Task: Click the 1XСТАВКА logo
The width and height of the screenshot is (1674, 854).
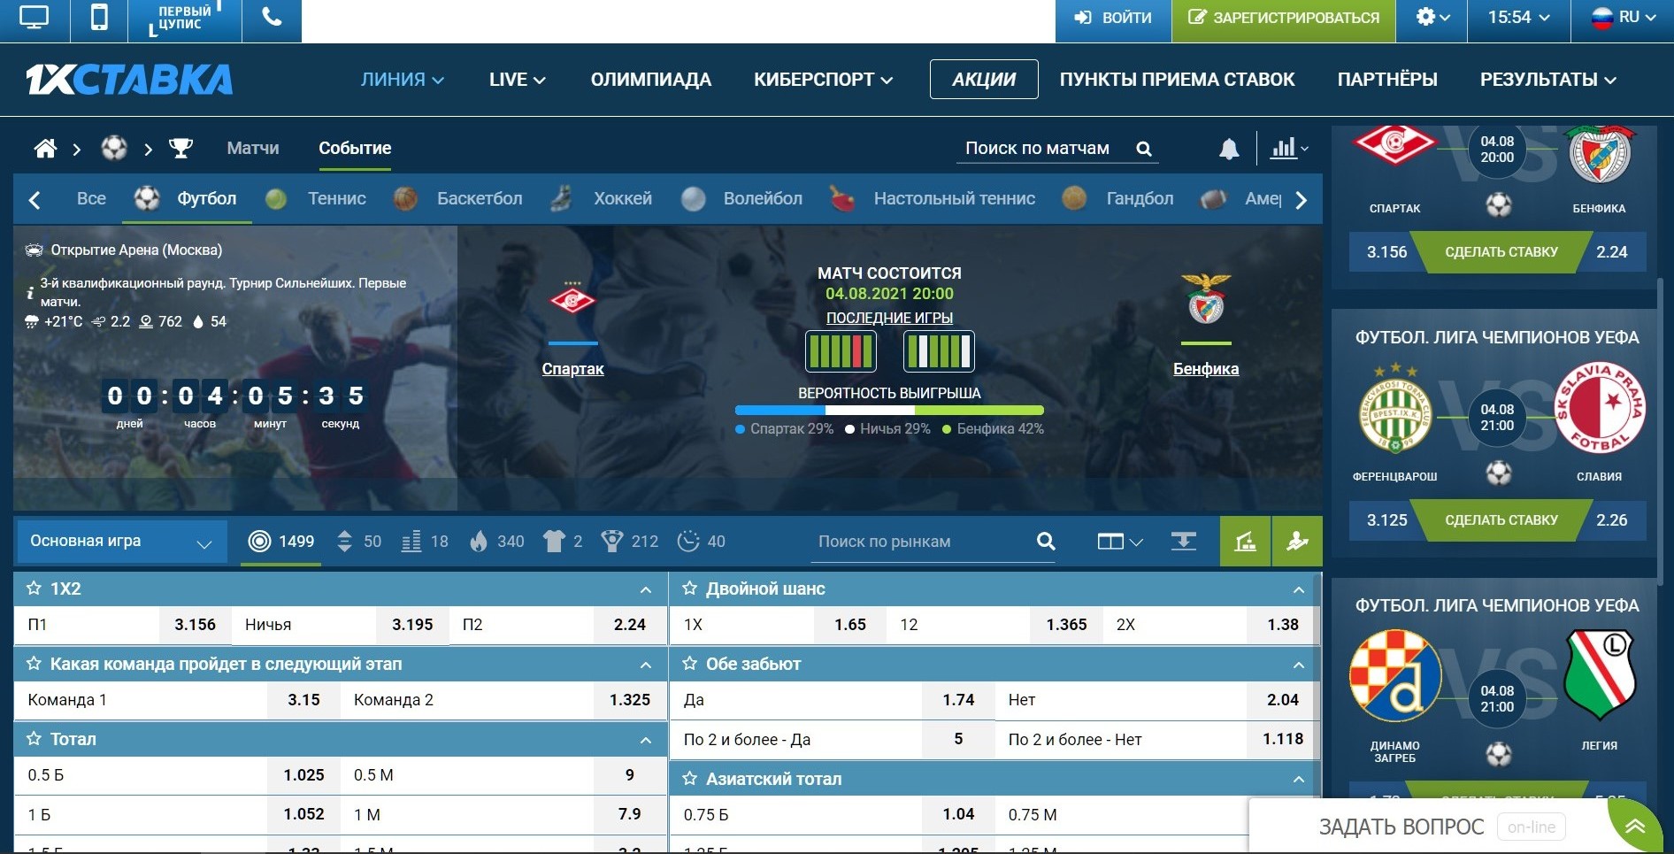Action: [129, 80]
